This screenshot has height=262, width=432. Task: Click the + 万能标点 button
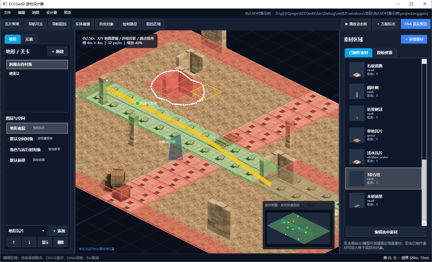click(386, 24)
